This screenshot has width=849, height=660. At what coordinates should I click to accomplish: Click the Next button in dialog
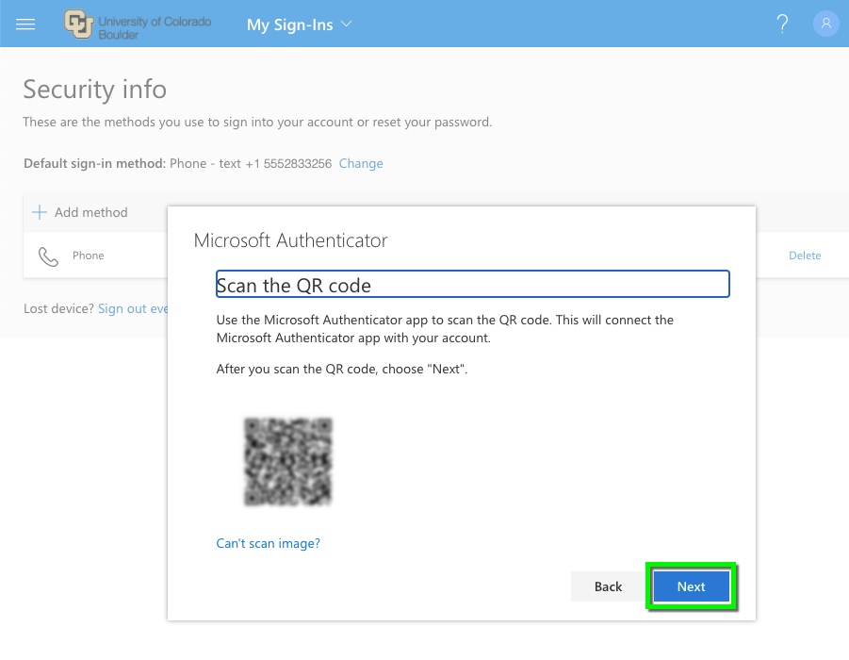pyautogui.click(x=691, y=586)
